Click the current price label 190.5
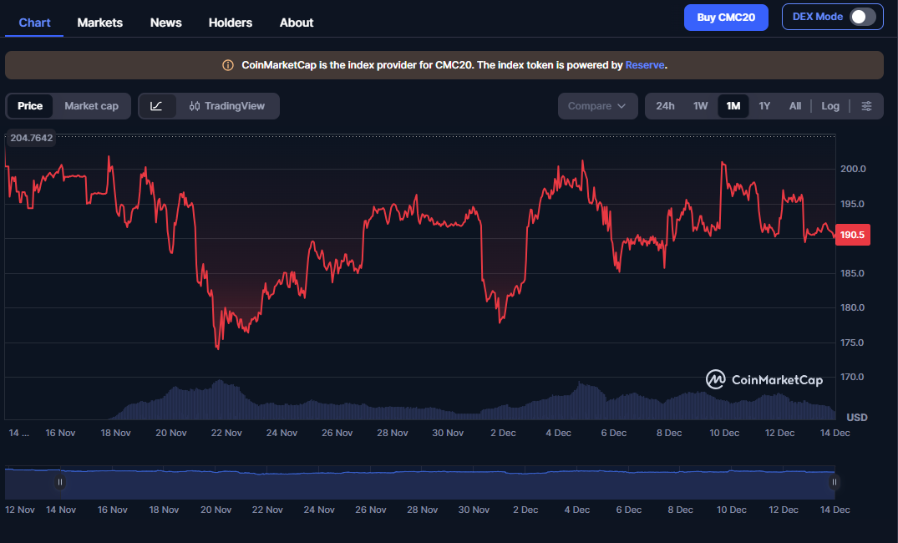 click(852, 235)
